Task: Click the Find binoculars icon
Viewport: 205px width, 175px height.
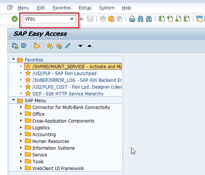Action: tap(141, 19)
